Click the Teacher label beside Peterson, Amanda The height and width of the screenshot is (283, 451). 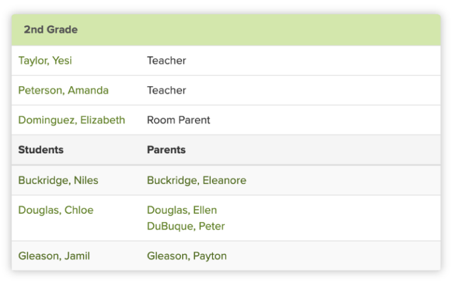[166, 90]
